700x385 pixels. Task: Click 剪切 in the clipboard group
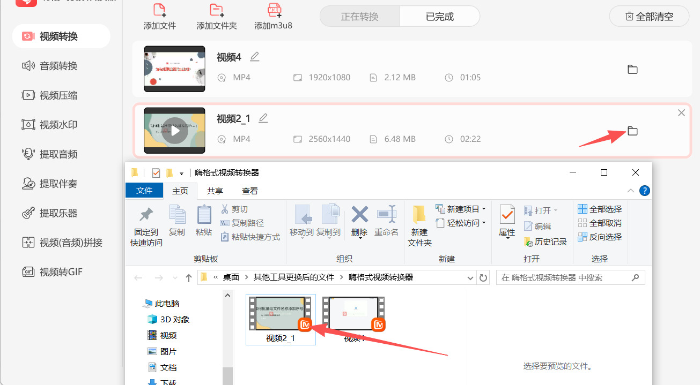tap(234, 209)
